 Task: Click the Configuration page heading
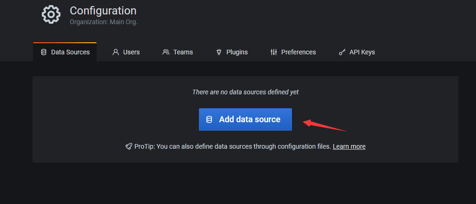coord(103,11)
